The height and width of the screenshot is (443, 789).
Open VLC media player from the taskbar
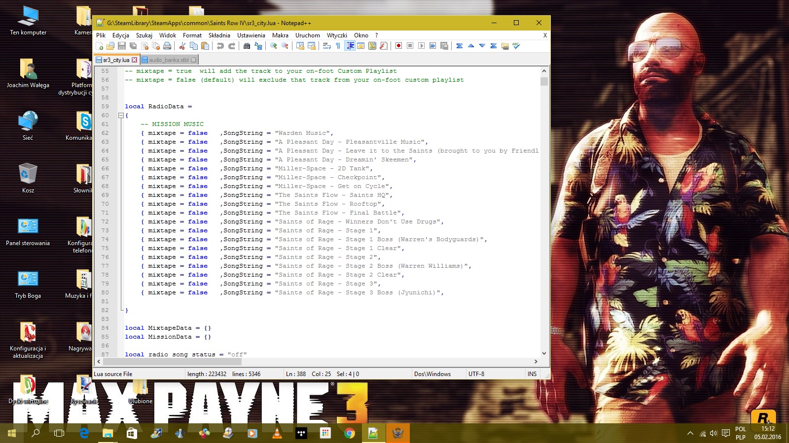coord(277,433)
